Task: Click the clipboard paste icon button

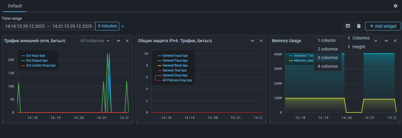Action: [358, 26]
